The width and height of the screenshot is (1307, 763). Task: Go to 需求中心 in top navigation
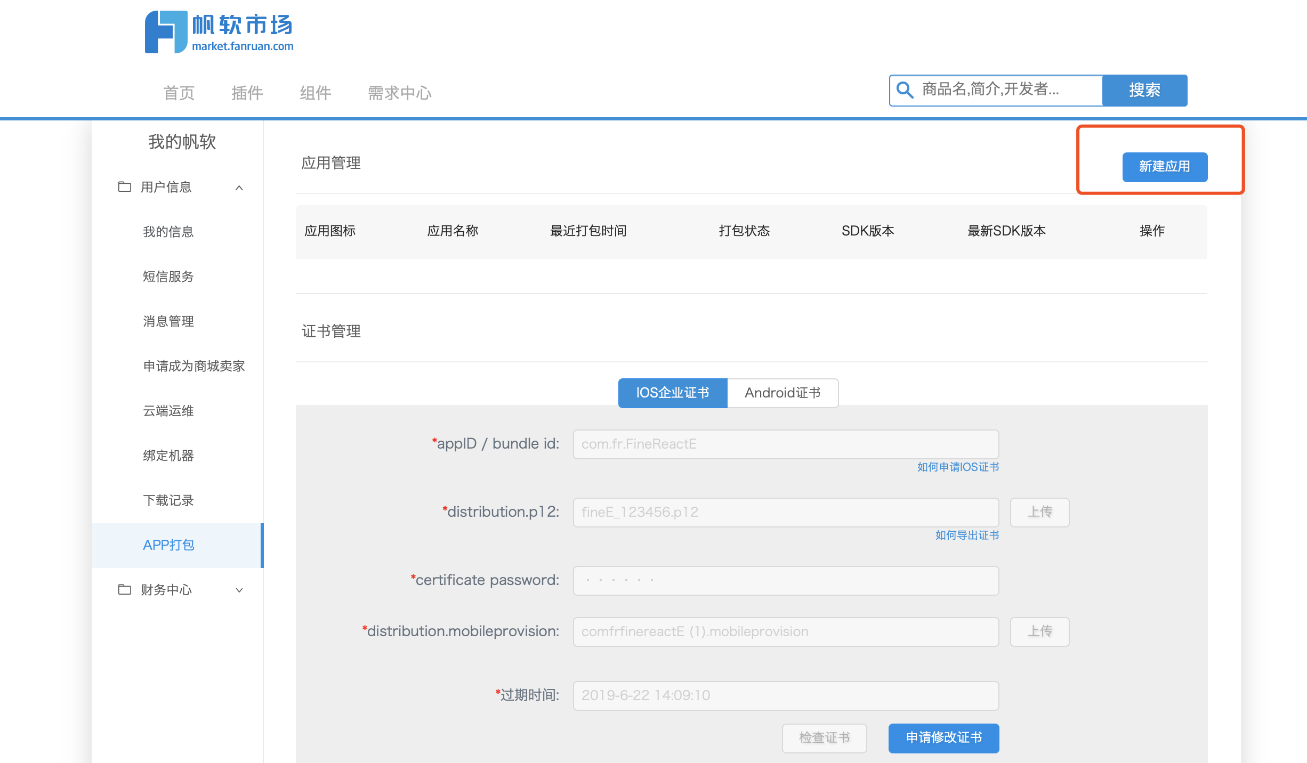coord(399,93)
